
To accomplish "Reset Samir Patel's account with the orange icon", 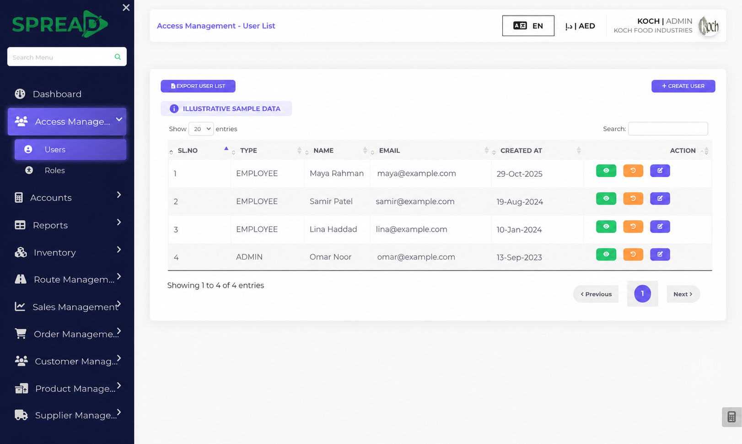I will pyautogui.click(x=633, y=199).
